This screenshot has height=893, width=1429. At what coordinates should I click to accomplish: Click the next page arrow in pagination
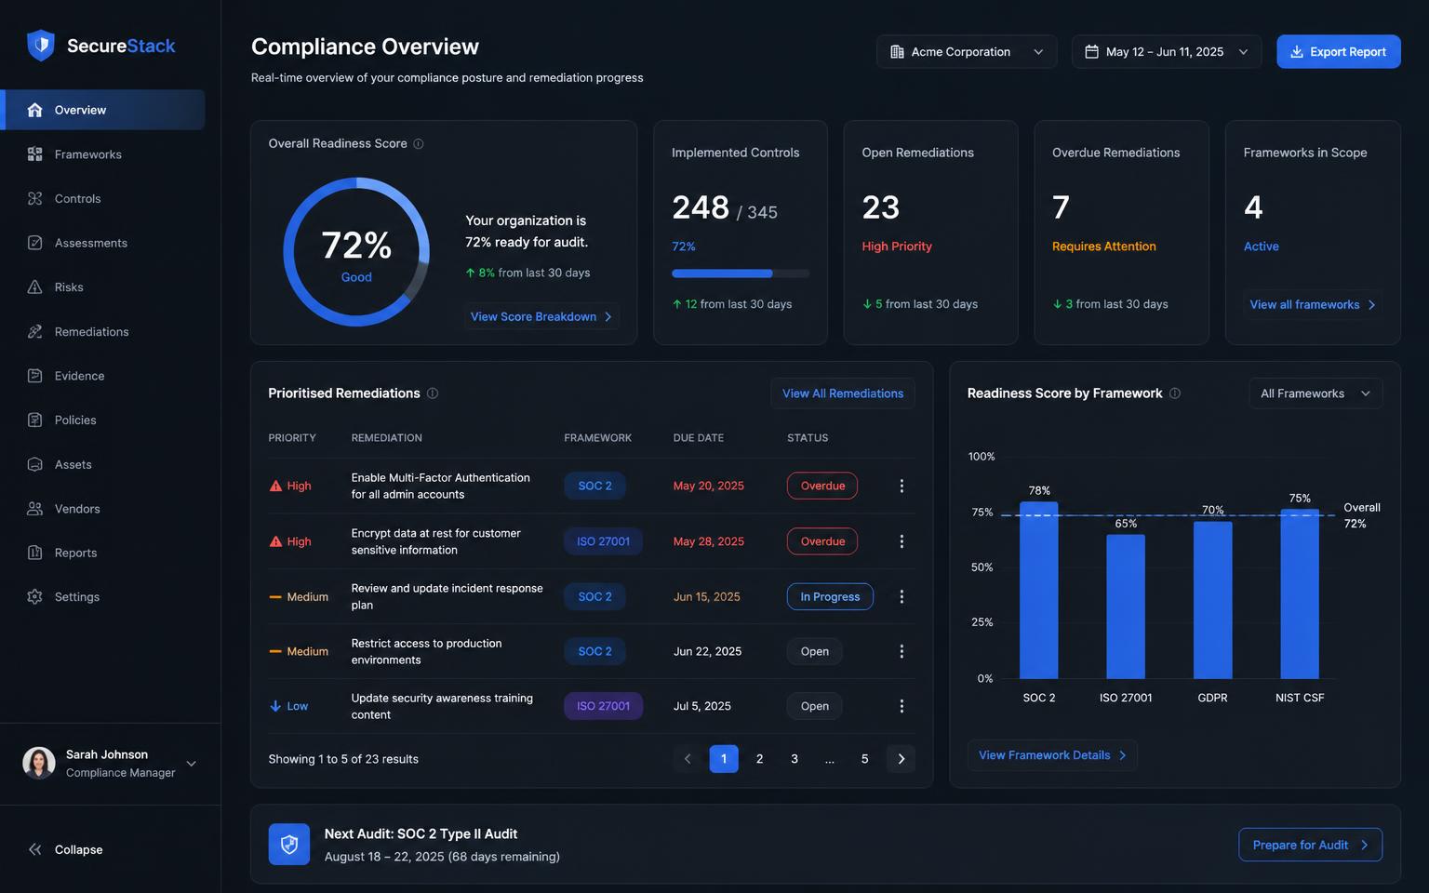[x=901, y=759]
